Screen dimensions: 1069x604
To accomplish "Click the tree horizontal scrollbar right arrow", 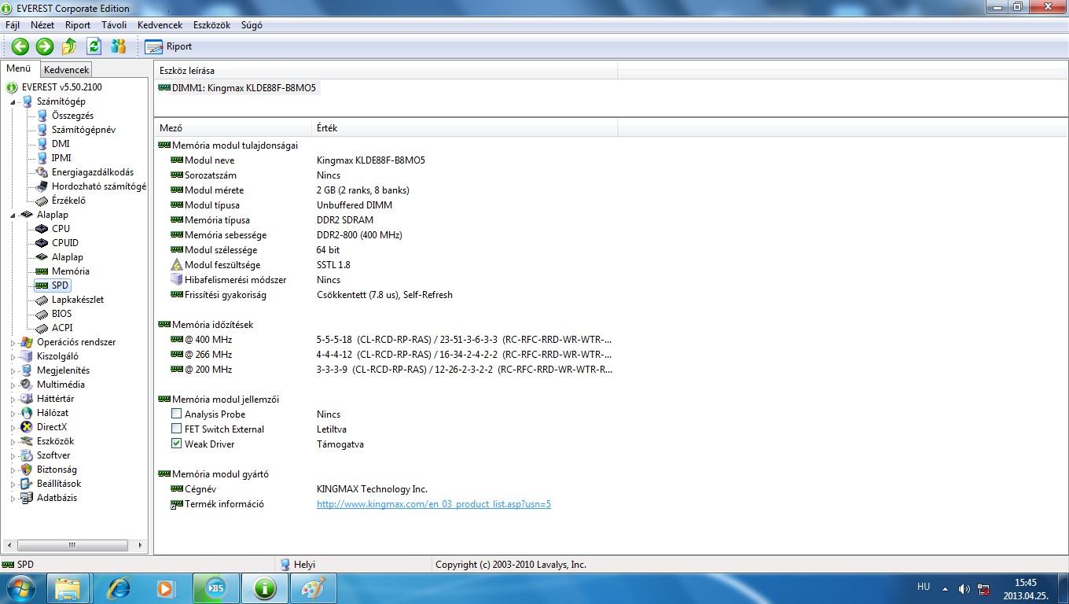I will coord(140,545).
